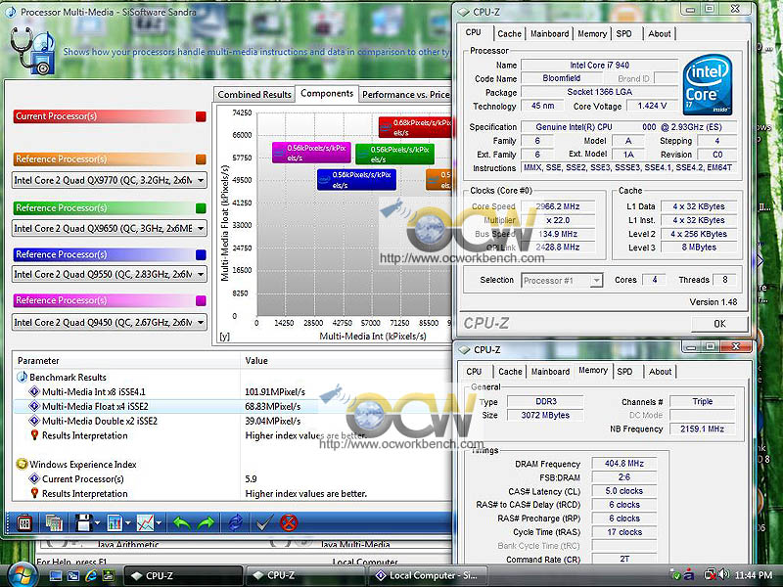Screen dimensions: 783x587
Task: Click the Show Desktop quick launch icon
Action: (56, 576)
